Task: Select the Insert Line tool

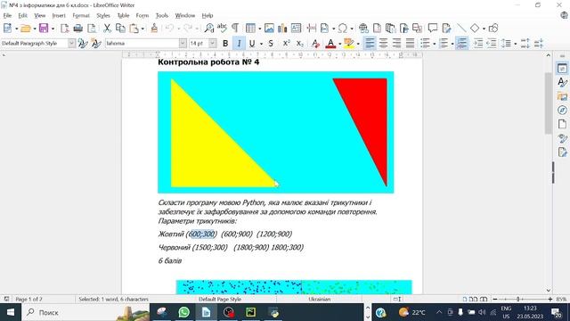Action: tap(461, 28)
